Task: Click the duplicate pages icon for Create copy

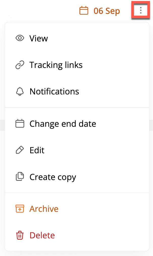Action: pos(20,177)
